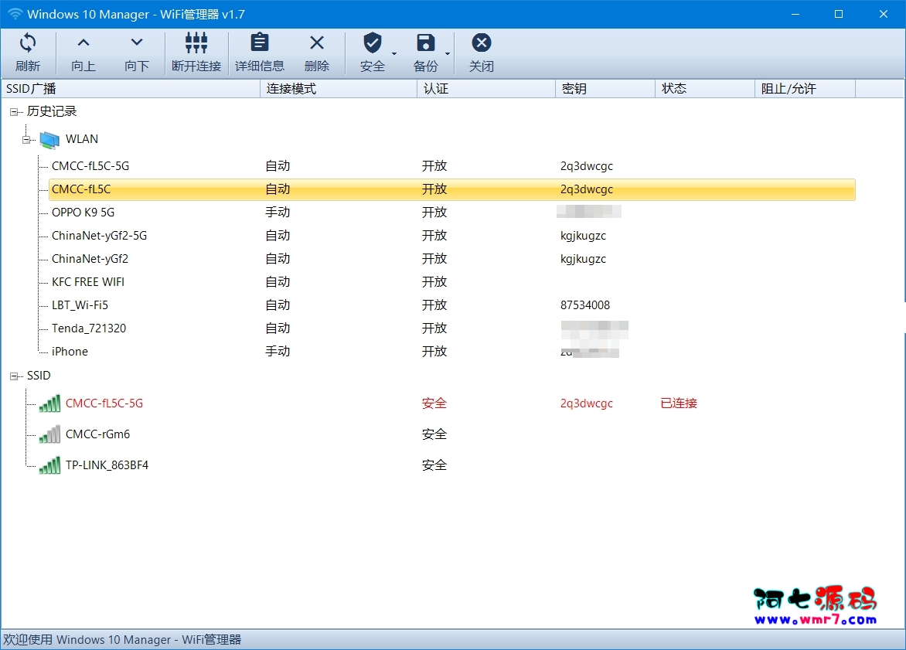Close the WiFi管理器 window

(x=883, y=14)
